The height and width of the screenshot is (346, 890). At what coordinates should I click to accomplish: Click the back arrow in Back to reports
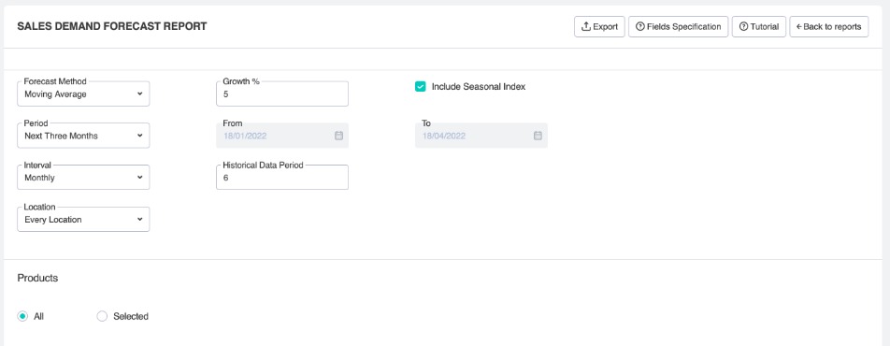799,27
